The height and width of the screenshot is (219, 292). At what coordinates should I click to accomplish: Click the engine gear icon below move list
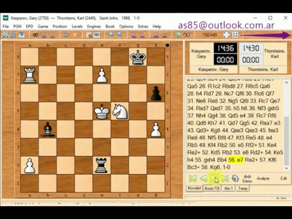235,178
